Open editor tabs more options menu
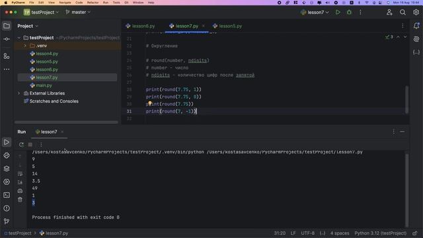 [403, 26]
